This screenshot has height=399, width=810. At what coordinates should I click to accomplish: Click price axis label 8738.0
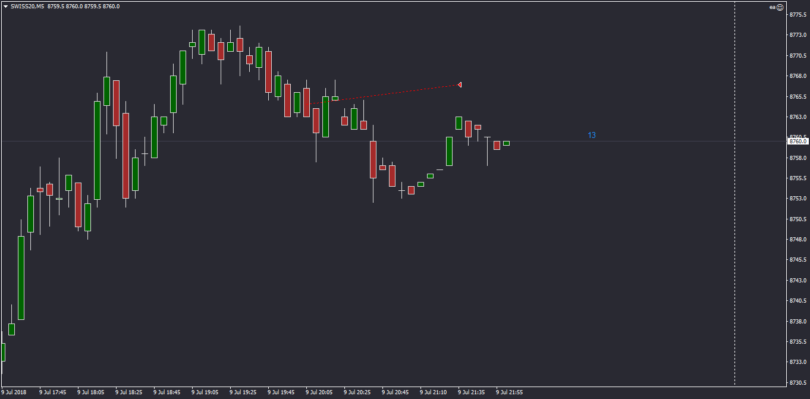(x=798, y=322)
